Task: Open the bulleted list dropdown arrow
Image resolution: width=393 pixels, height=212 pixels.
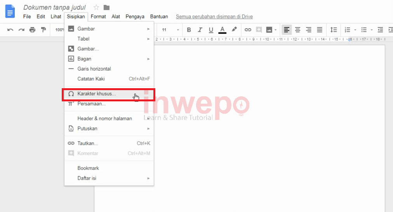Action: tap(372, 30)
